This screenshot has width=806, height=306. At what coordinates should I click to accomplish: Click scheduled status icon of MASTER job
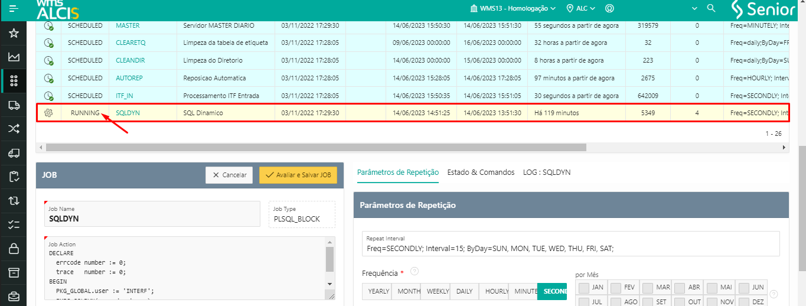point(49,27)
